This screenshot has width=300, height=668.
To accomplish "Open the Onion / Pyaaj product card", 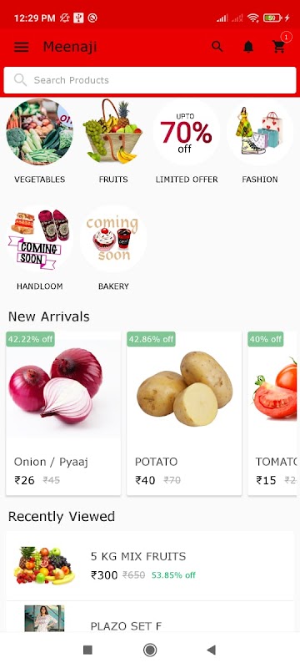I will click(x=63, y=413).
